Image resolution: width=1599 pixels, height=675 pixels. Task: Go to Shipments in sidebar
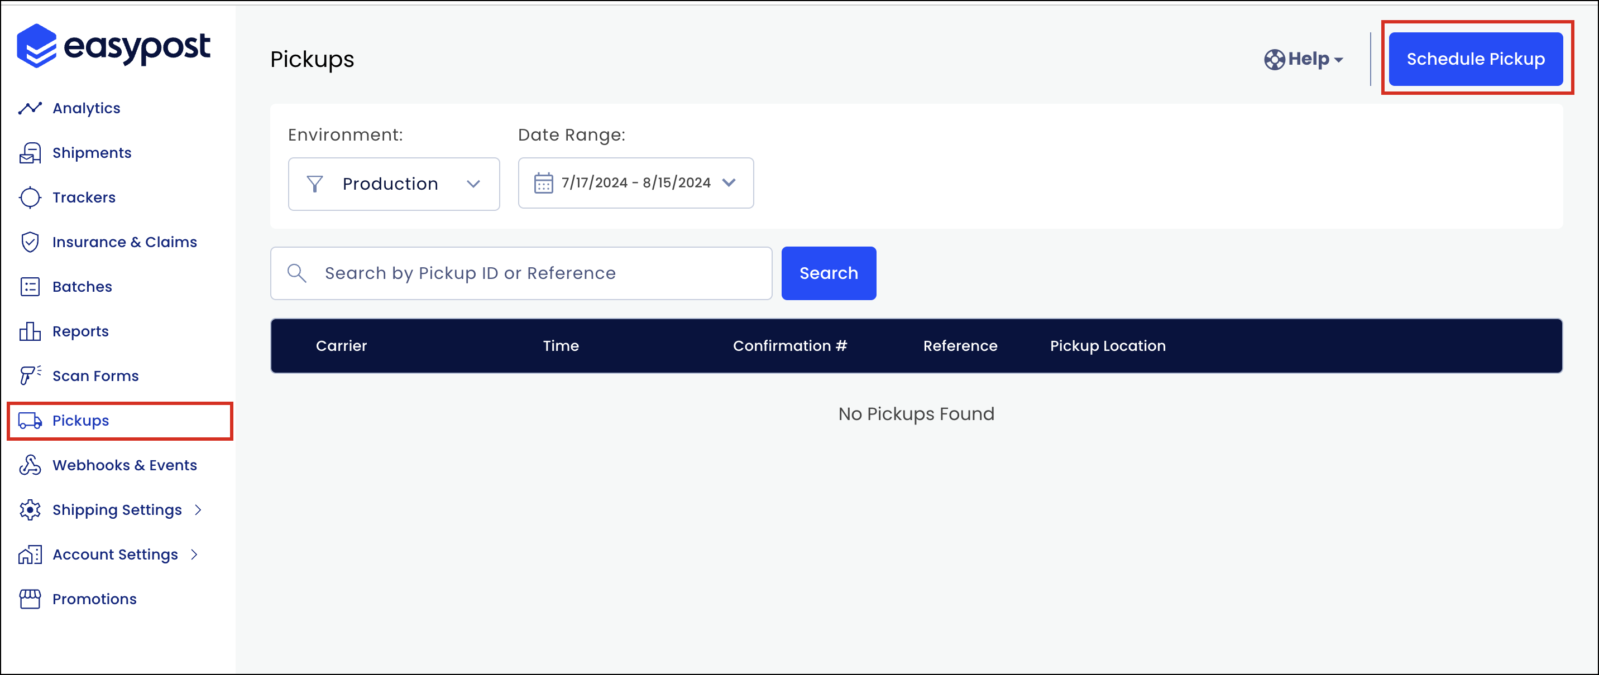pyautogui.click(x=92, y=153)
